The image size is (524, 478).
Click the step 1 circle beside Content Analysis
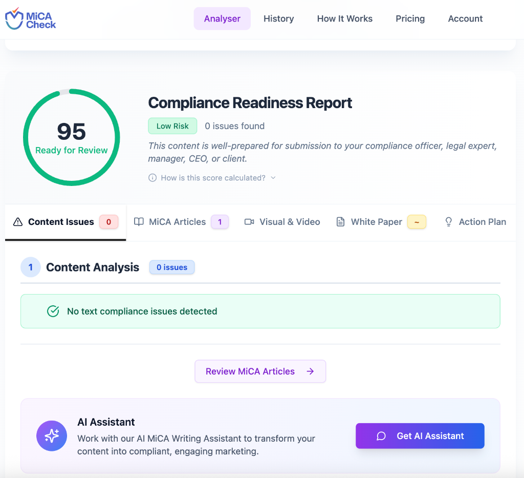(30, 267)
